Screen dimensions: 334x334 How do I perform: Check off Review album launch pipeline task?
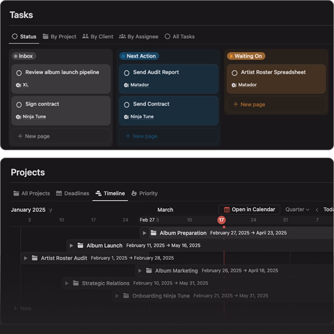19,73
